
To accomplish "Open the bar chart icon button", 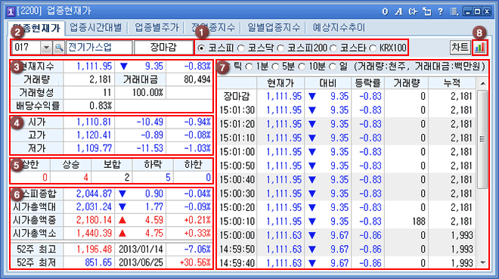I will point(480,48).
